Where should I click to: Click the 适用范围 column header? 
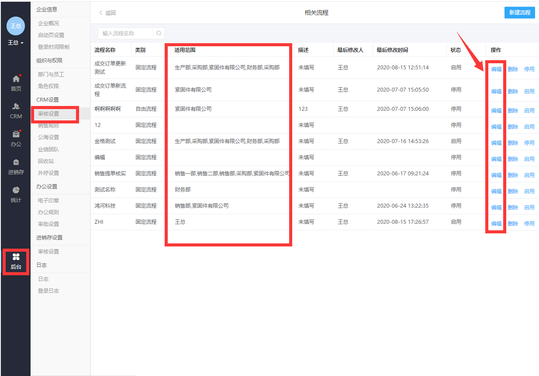click(x=185, y=50)
